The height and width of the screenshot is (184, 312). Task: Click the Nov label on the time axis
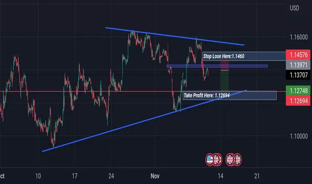[155, 176]
